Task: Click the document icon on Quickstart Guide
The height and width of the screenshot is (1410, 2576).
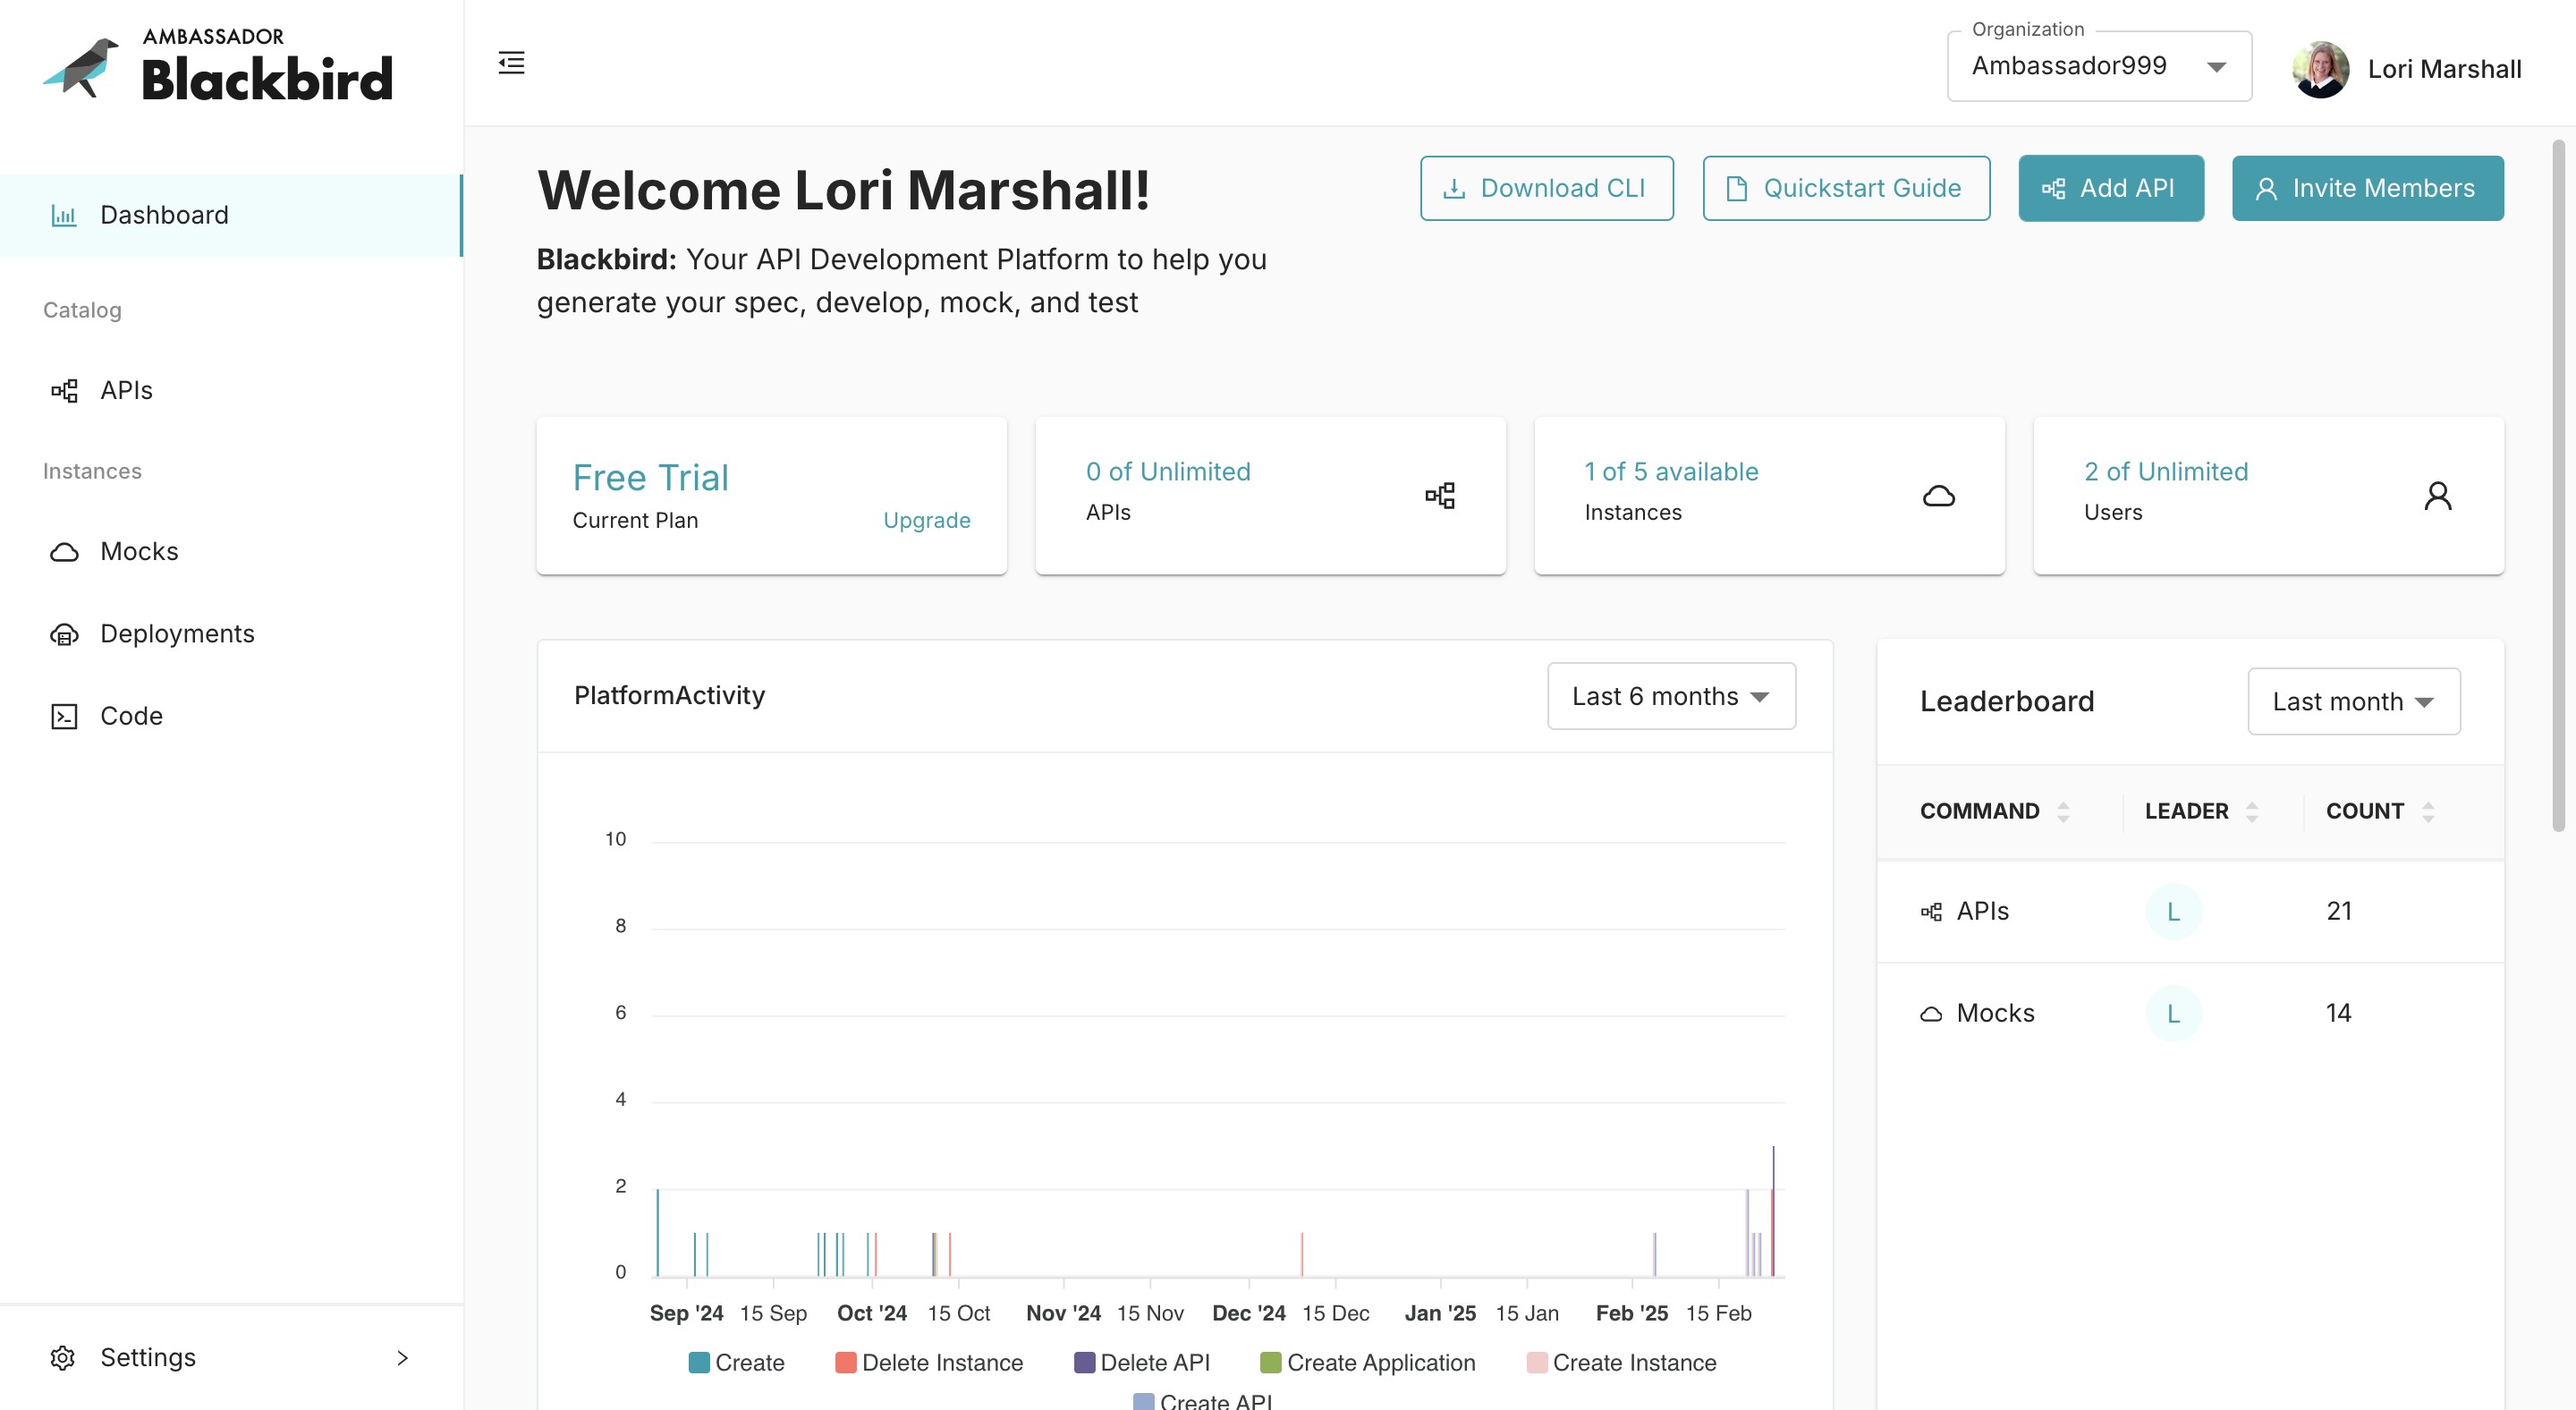Action: click(1737, 188)
